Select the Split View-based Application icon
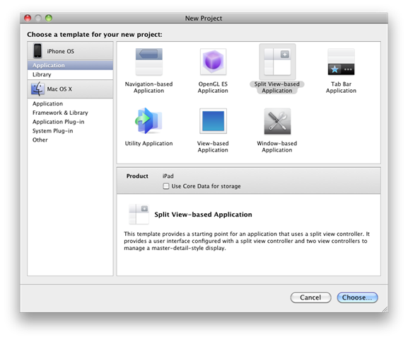 point(277,62)
